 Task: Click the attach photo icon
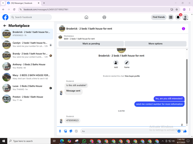(66, 131)
